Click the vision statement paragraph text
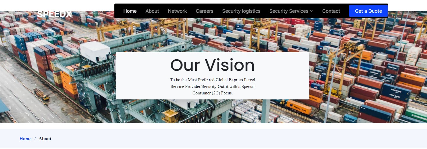The image size is (427, 149). [212, 86]
